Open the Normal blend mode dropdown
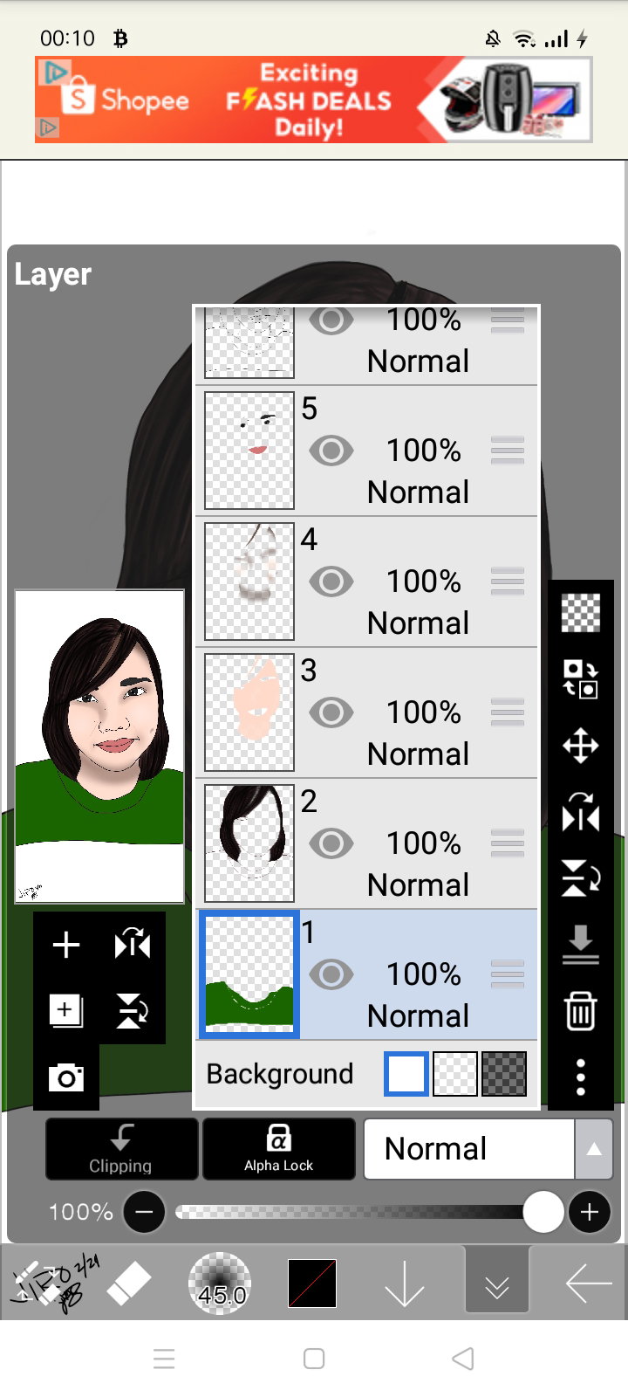This screenshot has height=1397, width=628. pyautogui.click(x=469, y=1149)
